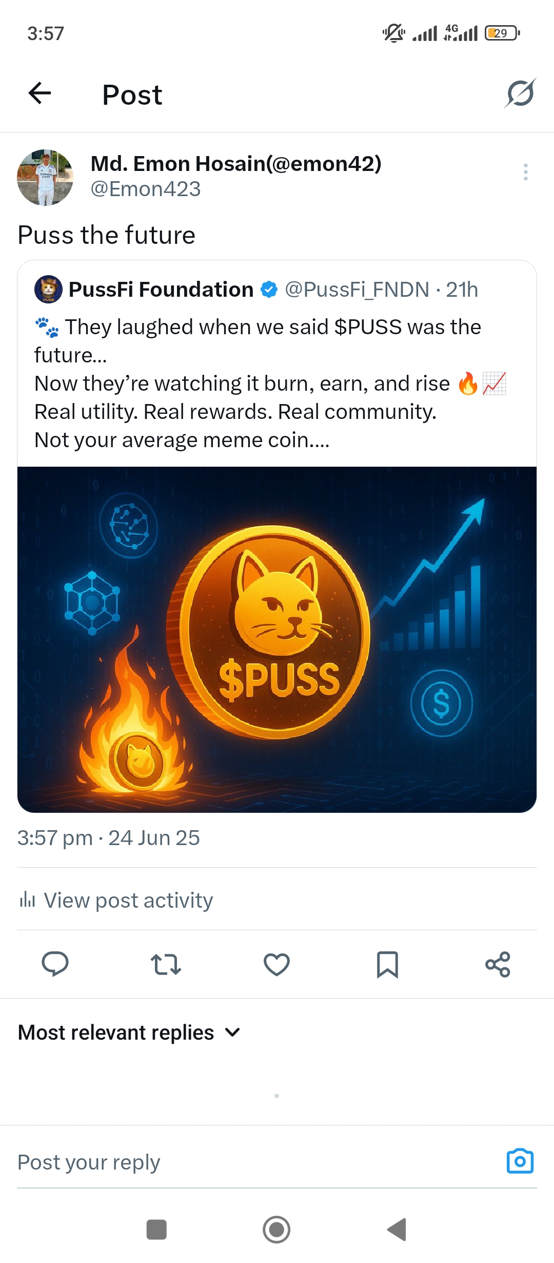The height and width of the screenshot is (1263, 554).
Task: Tap @Emon423 username handle
Action: (146, 189)
